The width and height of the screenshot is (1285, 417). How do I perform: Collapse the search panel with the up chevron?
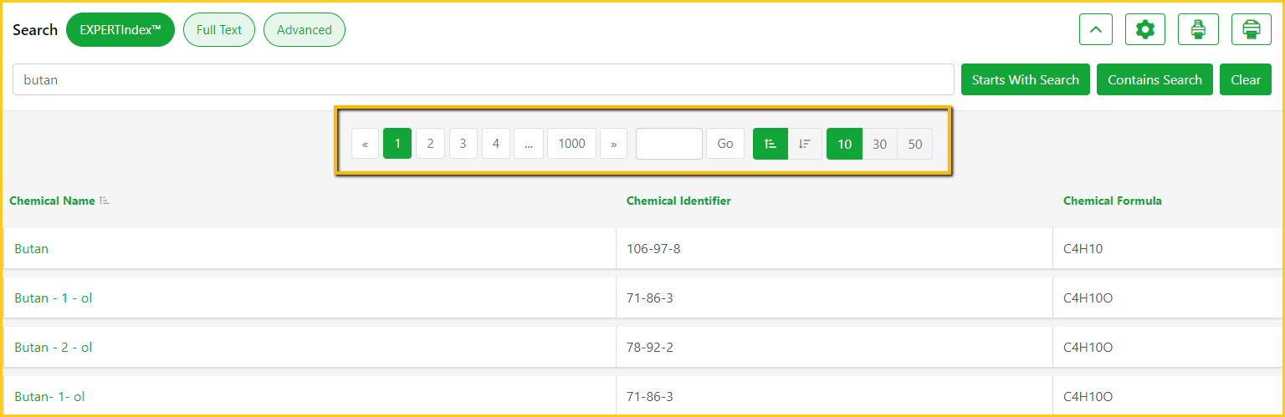pyautogui.click(x=1096, y=30)
